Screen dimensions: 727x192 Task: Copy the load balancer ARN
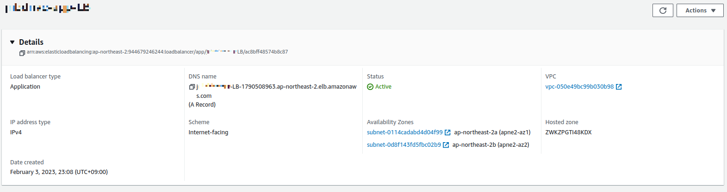tap(22, 53)
